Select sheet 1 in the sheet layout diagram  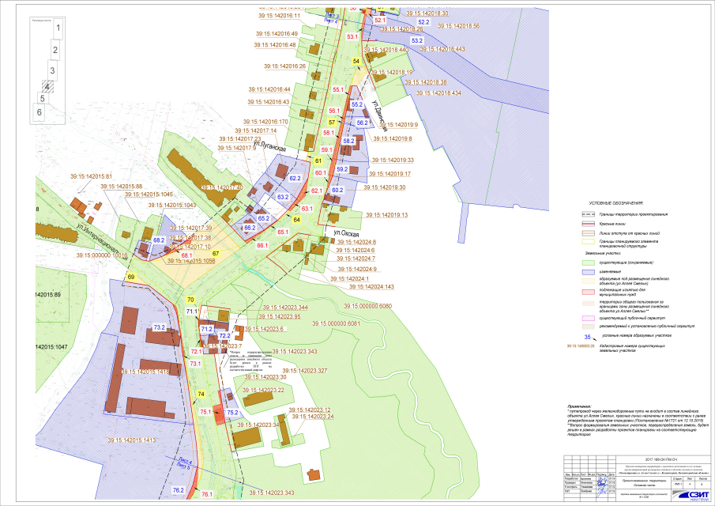[57, 29]
